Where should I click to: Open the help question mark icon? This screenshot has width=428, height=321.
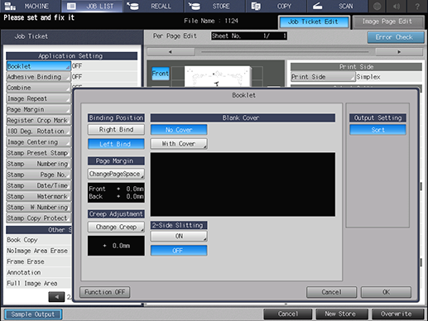(x=417, y=6)
